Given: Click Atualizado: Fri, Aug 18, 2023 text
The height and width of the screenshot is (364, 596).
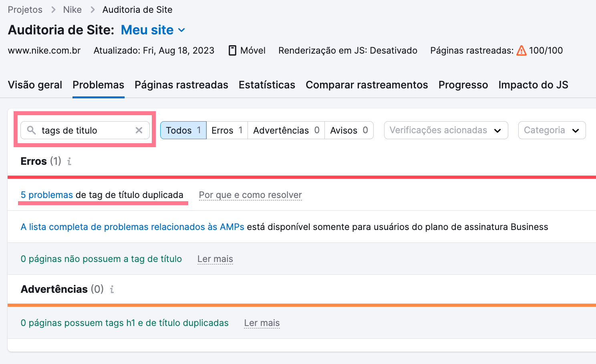Looking at the screenshot, I should [x=154, y=50].
